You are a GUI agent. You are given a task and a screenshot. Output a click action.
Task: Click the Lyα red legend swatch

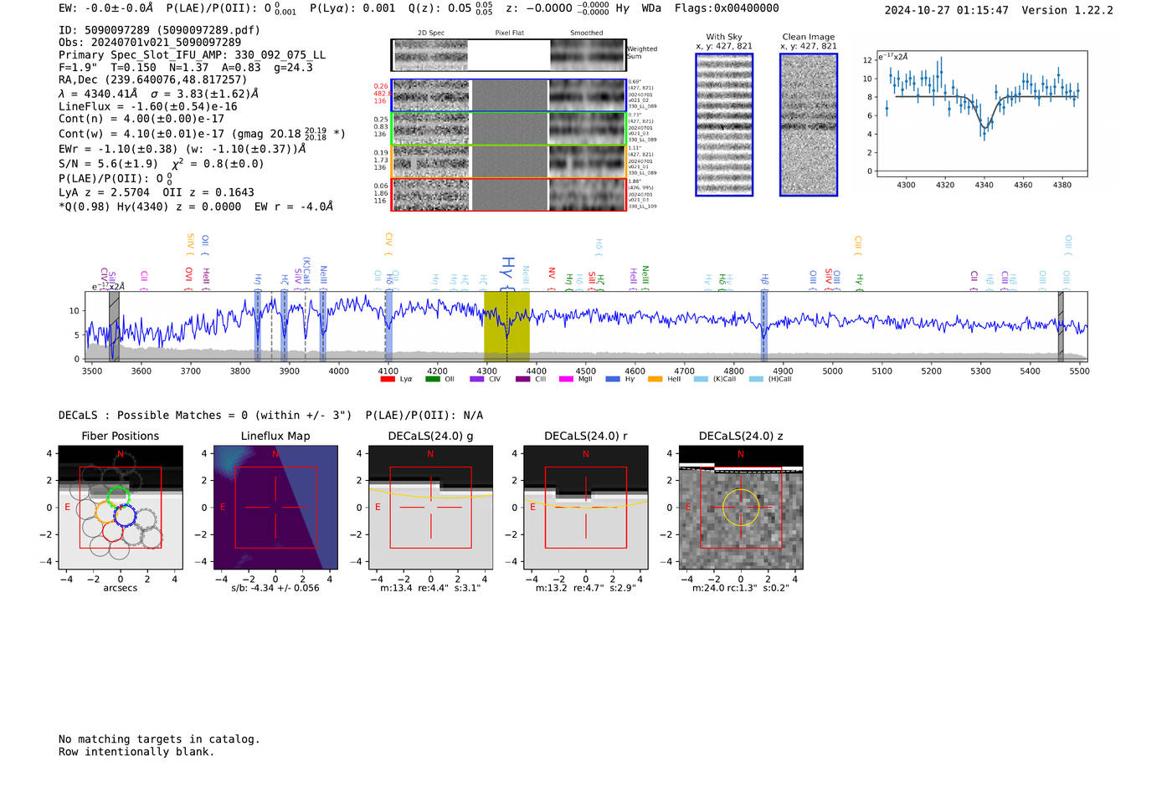click(388, 379)
